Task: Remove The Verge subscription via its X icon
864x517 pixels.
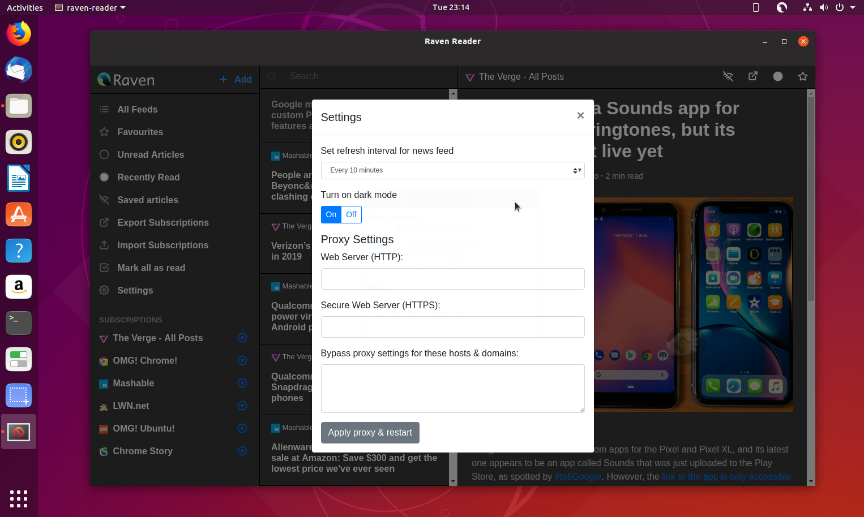Action: (x=242, y=338)
